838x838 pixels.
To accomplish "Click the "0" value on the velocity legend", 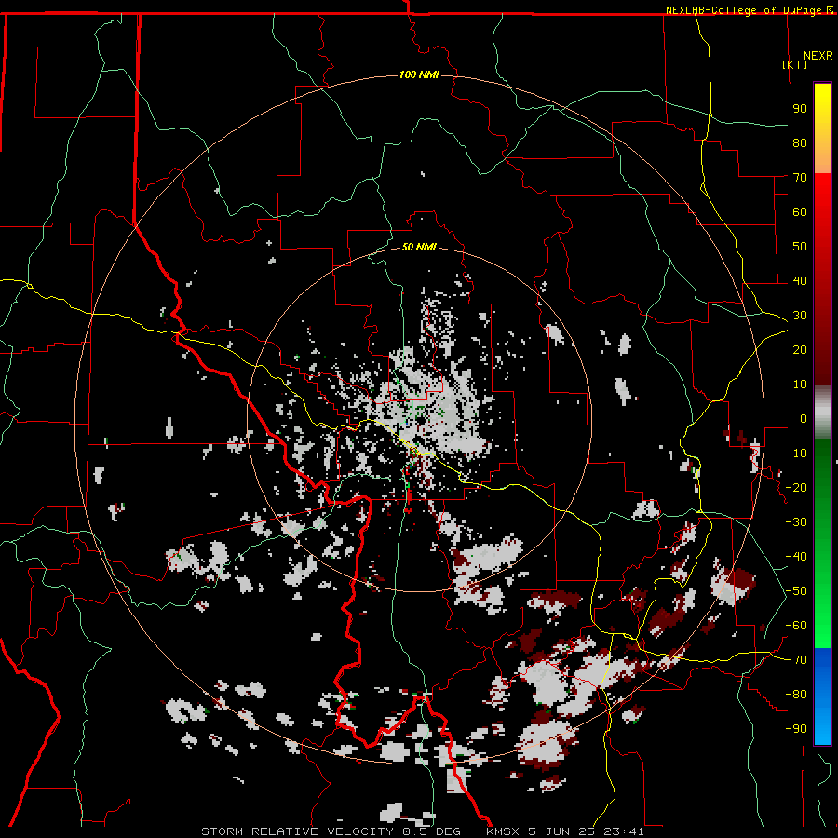I will (804, 418).
